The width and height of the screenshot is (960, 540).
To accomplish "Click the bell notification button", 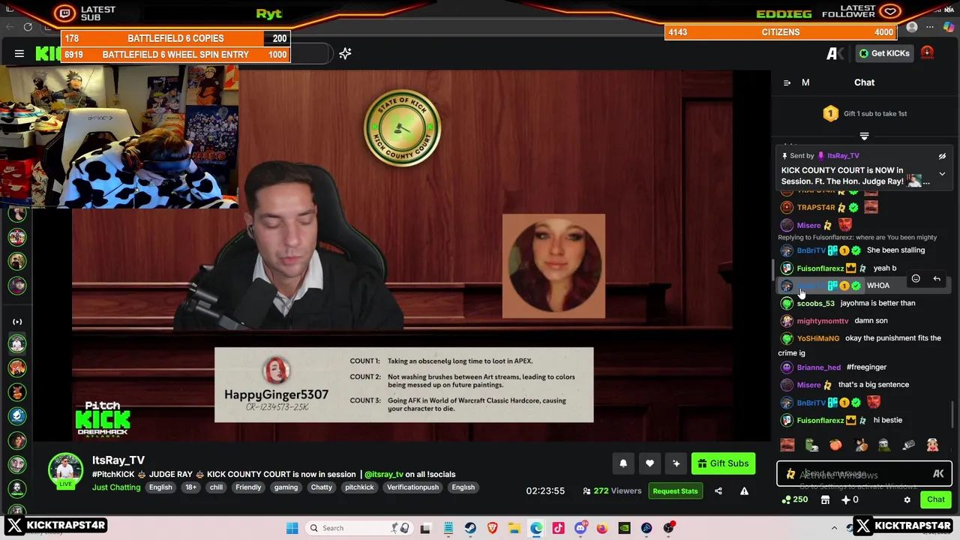I will point(623,463).
